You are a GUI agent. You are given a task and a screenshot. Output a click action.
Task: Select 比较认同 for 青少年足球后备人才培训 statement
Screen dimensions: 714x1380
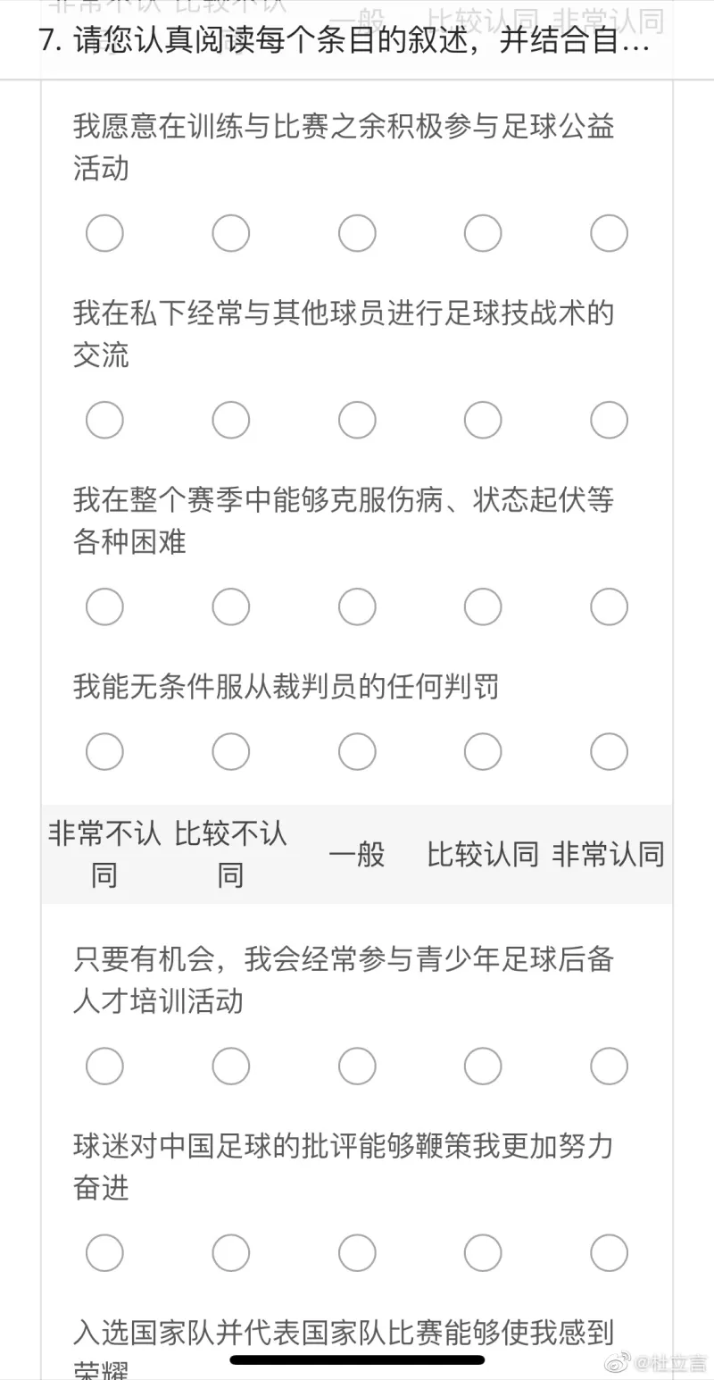(x=483, y=1066)
